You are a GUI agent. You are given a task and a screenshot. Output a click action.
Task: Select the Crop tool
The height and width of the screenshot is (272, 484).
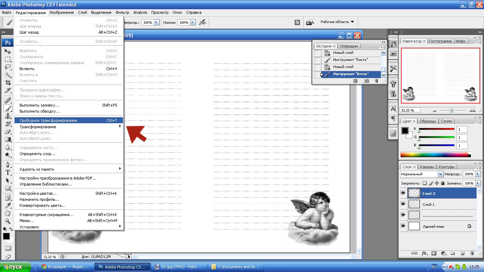tap(8, 83)
